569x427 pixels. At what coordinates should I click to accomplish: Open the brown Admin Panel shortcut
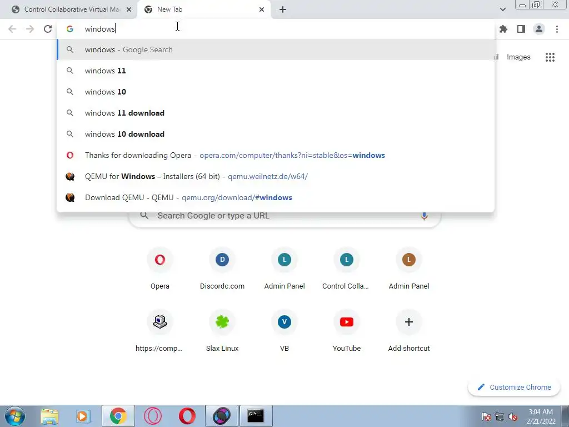[409, 269]
